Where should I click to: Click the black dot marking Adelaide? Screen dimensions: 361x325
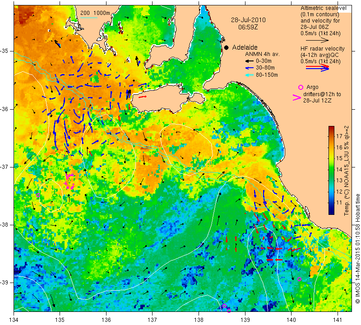[x=227, y=47]
